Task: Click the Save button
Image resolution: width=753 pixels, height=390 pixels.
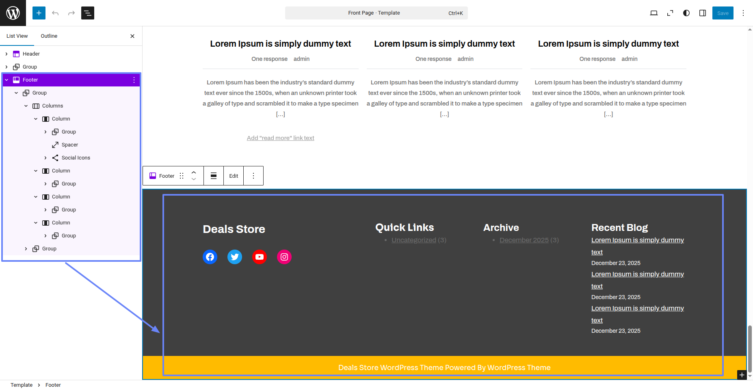Action: pos(723,13)
